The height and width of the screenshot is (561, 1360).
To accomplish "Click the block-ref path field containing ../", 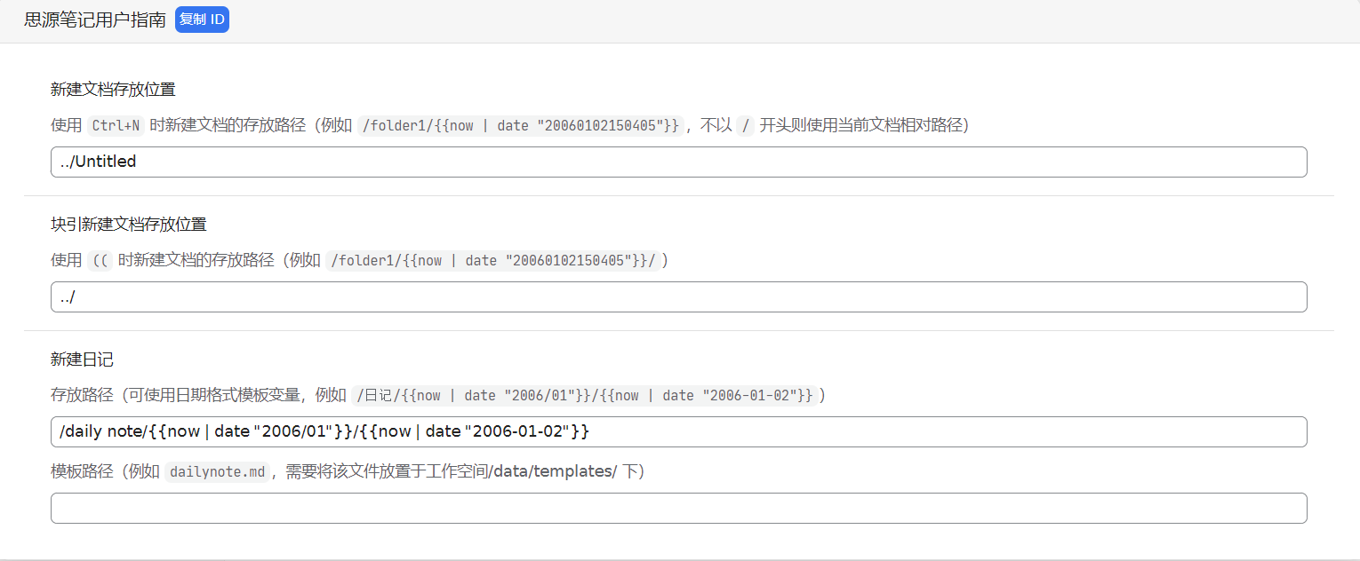I will tap(678, 296).
